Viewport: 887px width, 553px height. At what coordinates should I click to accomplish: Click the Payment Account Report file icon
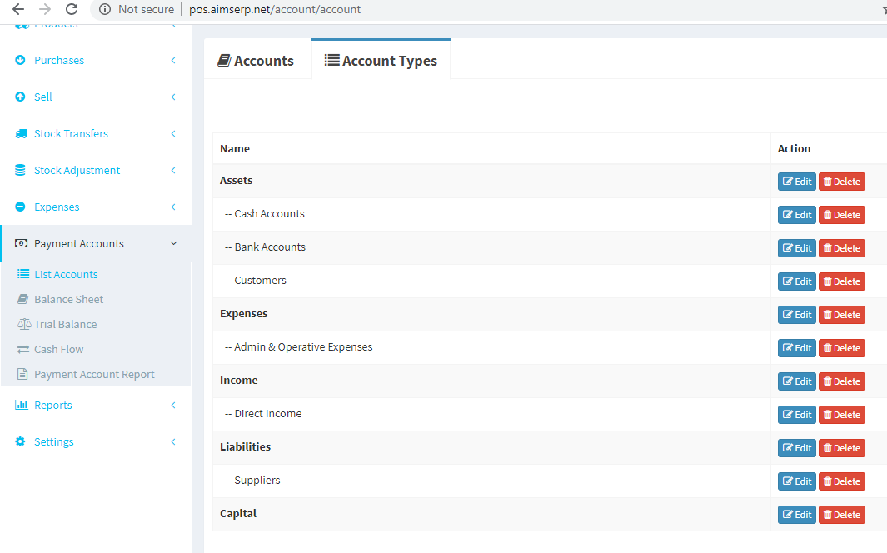click(x=22, y=374)
